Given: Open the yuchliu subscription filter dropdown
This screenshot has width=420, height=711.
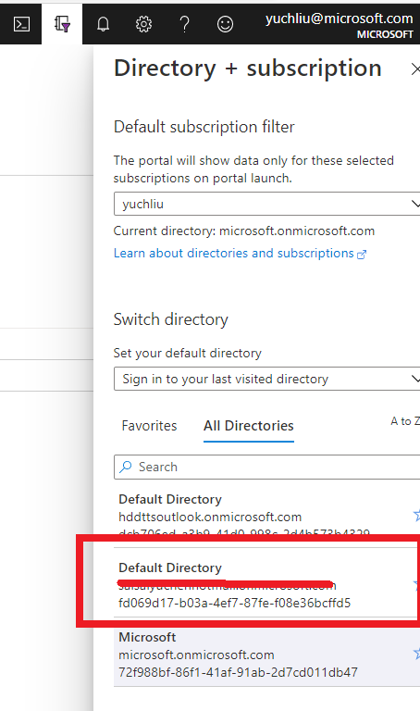Looking at the screenshot, I should tap(266, 204).
